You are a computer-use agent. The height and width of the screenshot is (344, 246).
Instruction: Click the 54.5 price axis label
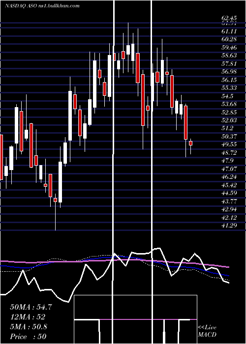tap(227, 96)
